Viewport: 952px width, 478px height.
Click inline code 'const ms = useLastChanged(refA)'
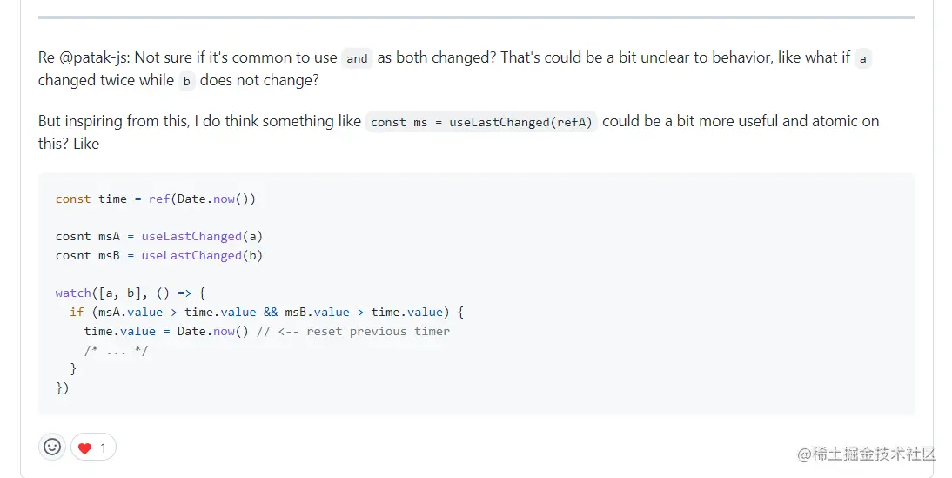coord(481,122)
